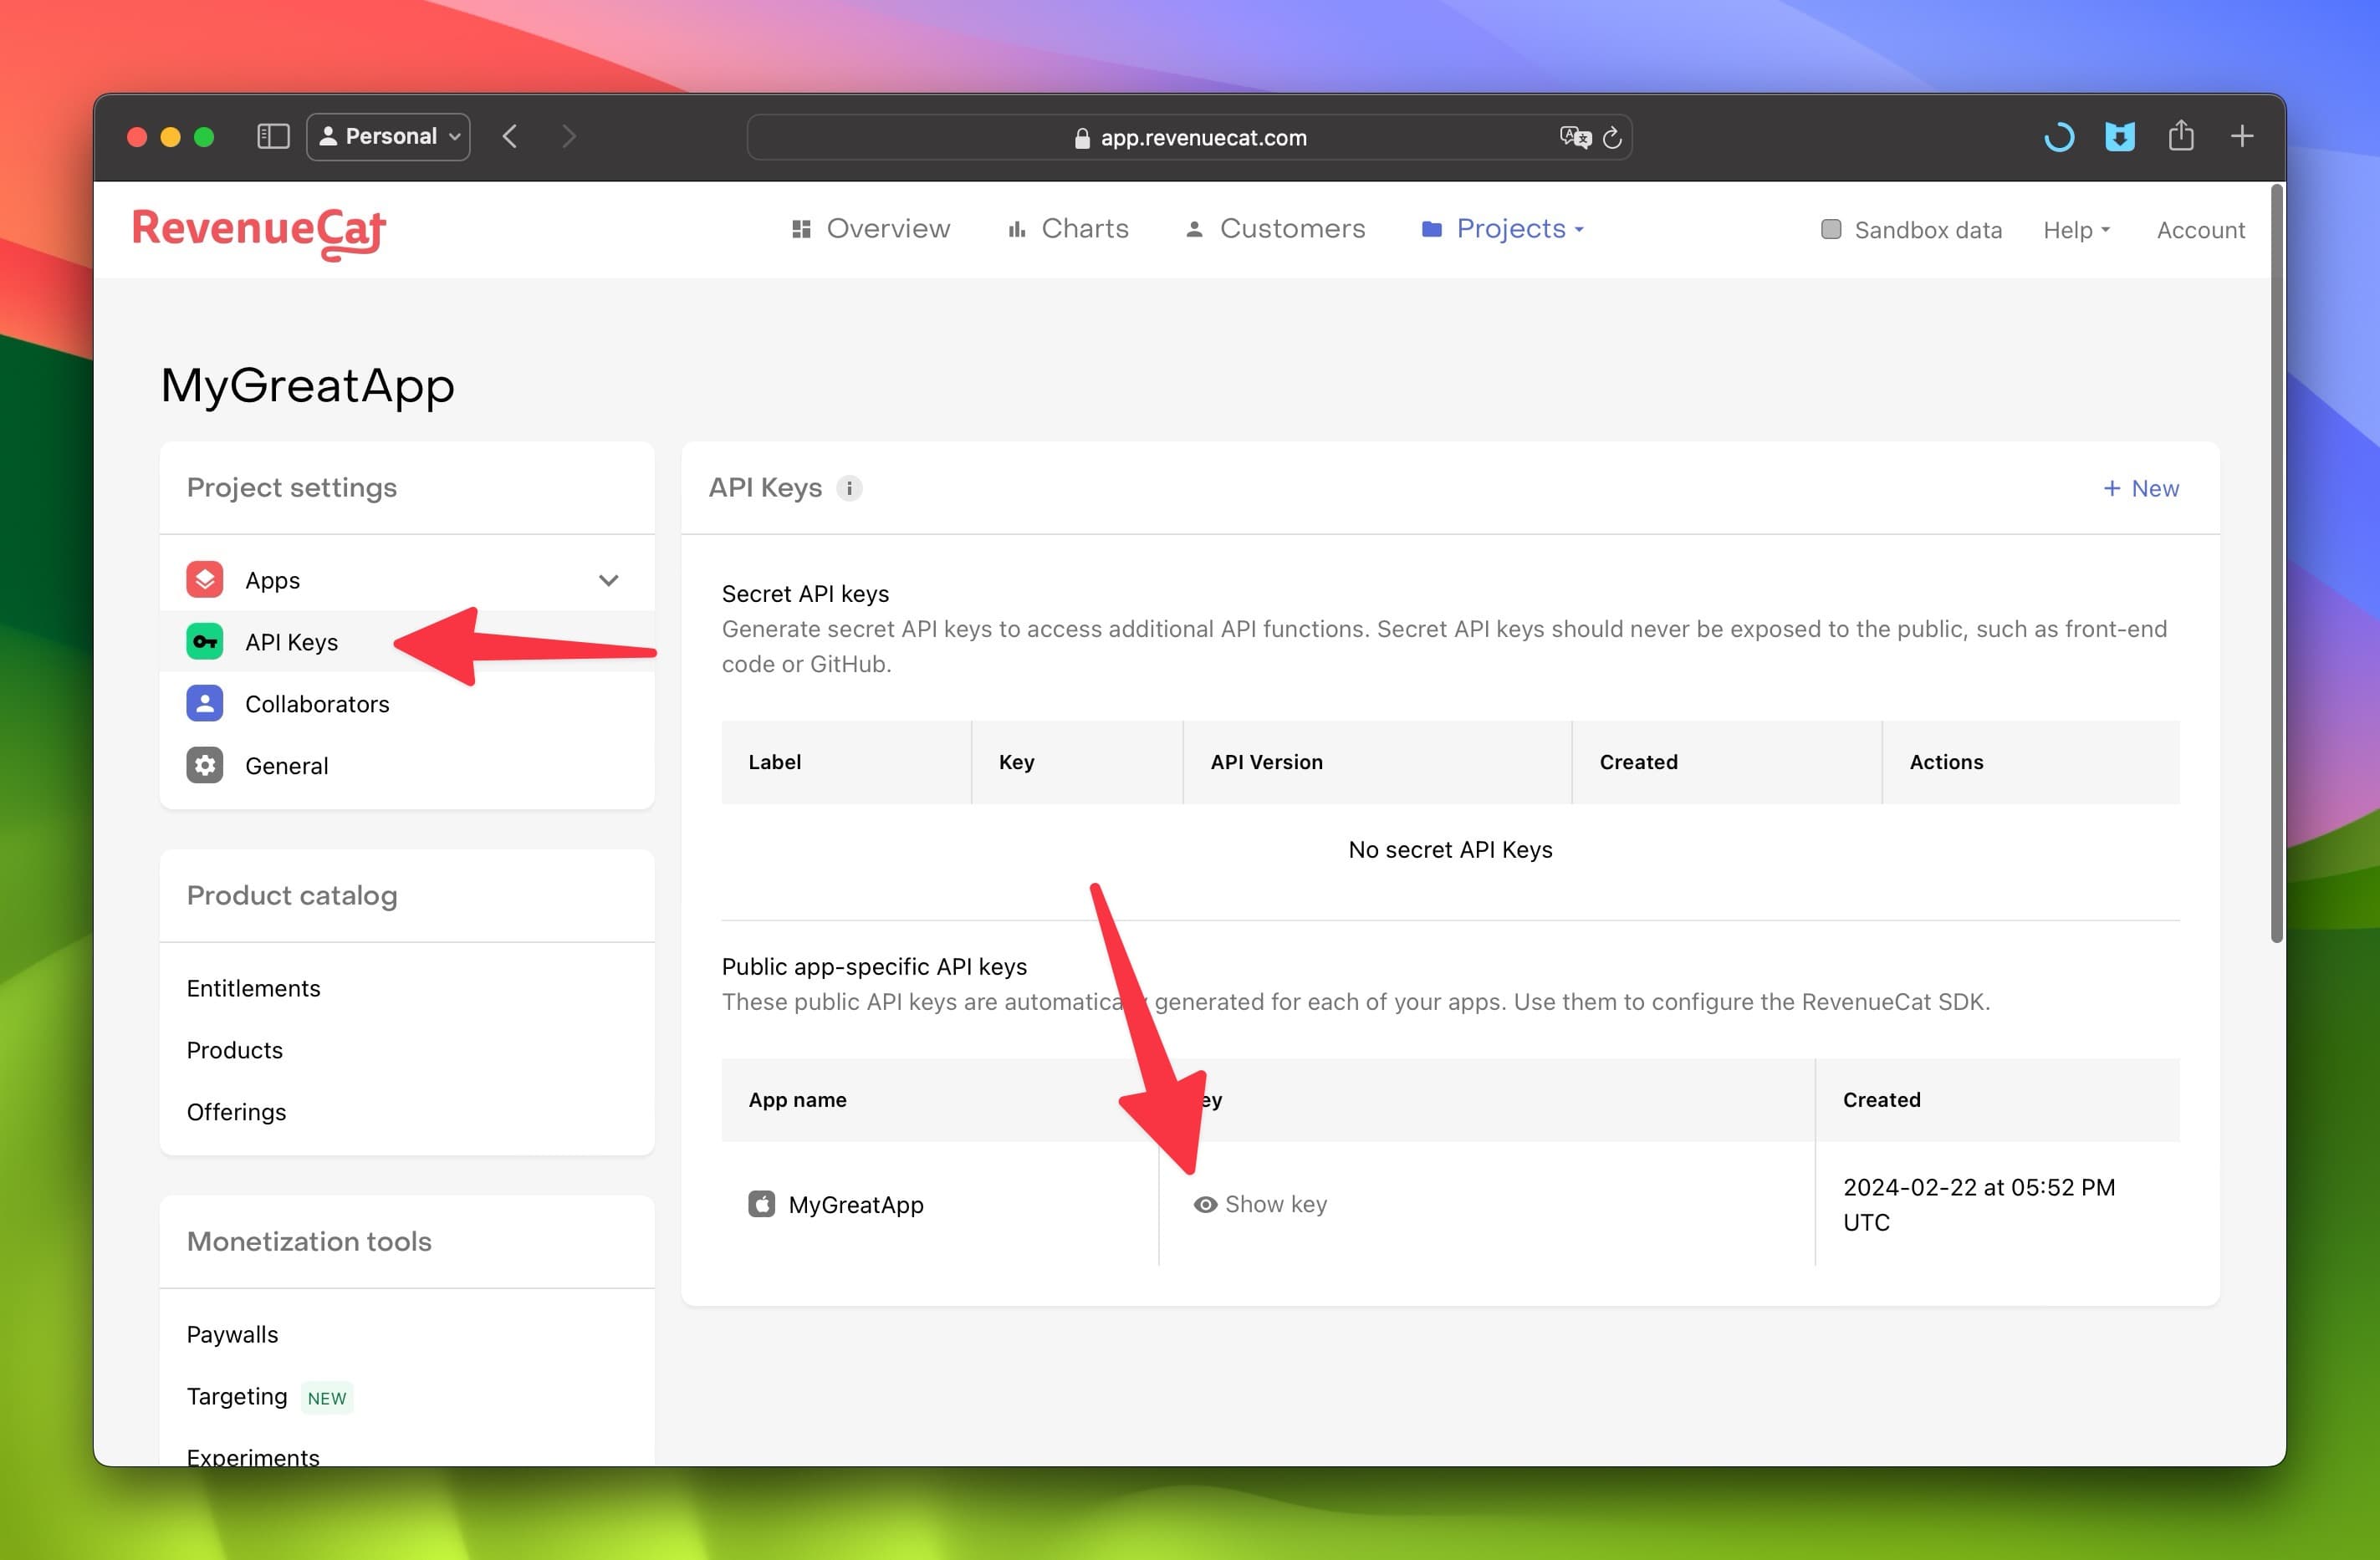Click the Projects folder icon
This screenshot has width=2380, height=1560.
(1432, 229)
